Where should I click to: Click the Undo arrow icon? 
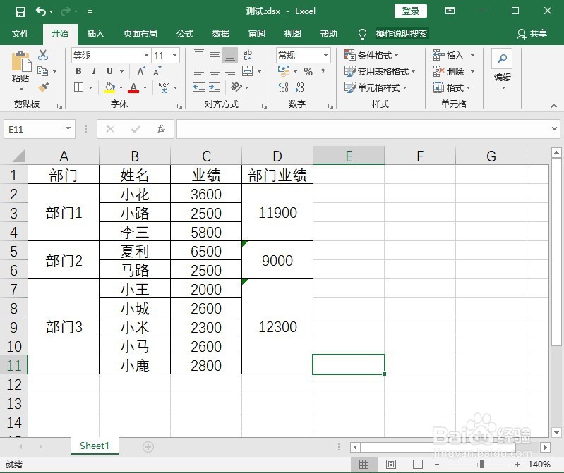coord(41,11)
